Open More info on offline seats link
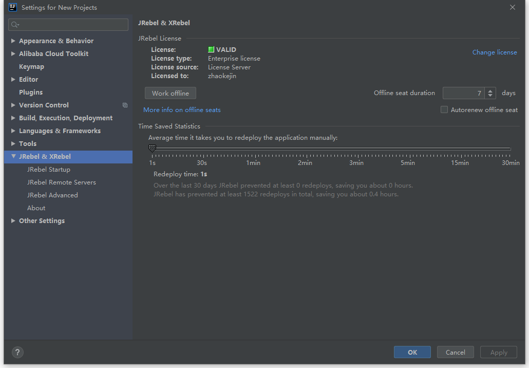Image resolution: width=529 pixels, height=368 pixels. [182, 109]
